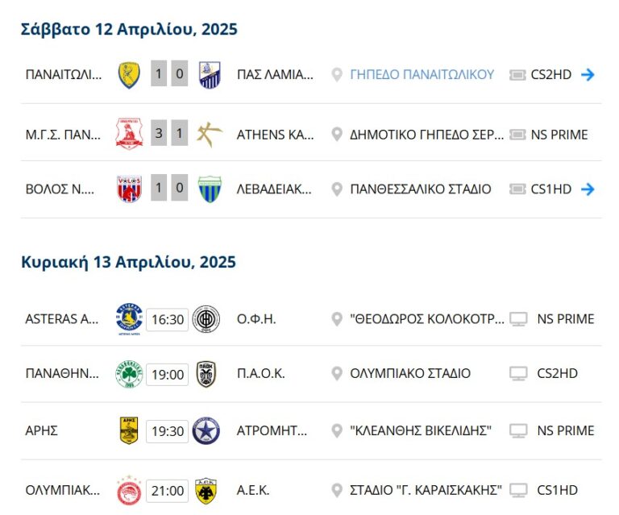Click the Volos NFC team crest
619x515 pixels.
[x=129, y=190]
